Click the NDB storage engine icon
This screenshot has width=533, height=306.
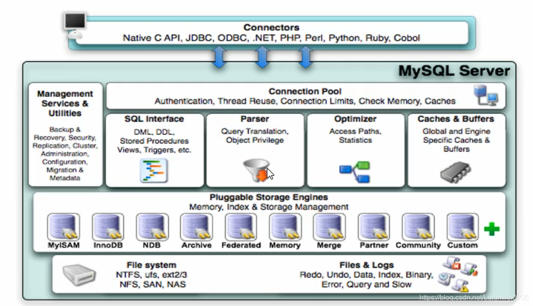pos(152,227)
